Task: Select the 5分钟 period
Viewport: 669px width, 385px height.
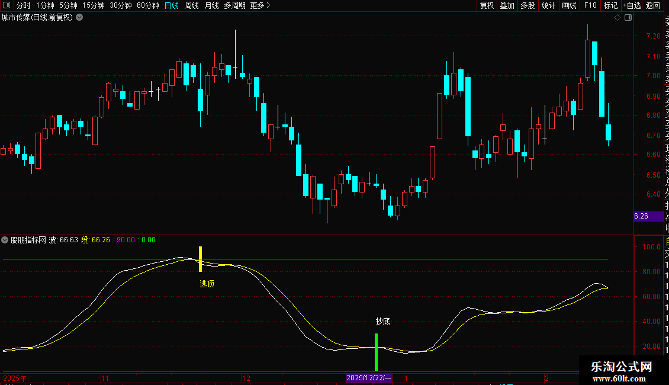Action: click(68, 5)
